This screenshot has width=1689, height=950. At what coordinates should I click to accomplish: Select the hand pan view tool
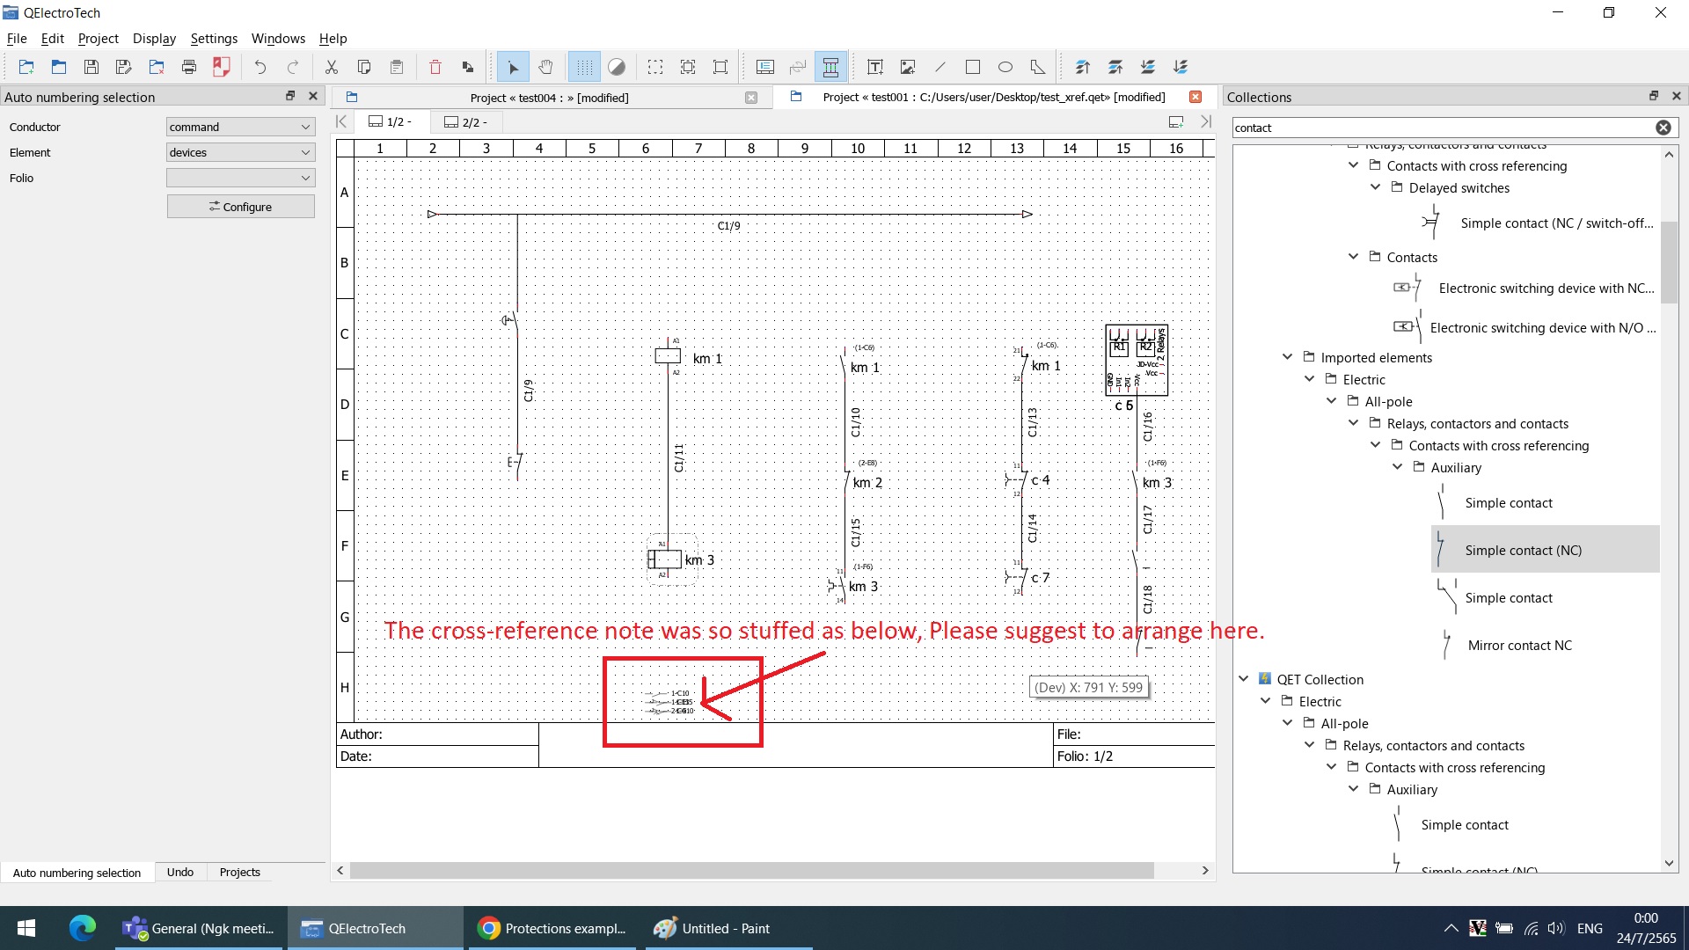tap(545, 67)
